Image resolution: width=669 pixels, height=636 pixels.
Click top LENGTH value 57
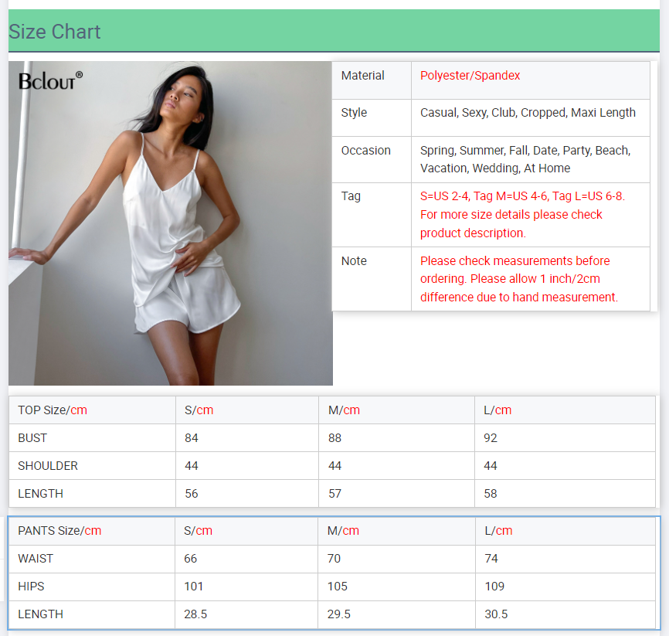[335, 494]
